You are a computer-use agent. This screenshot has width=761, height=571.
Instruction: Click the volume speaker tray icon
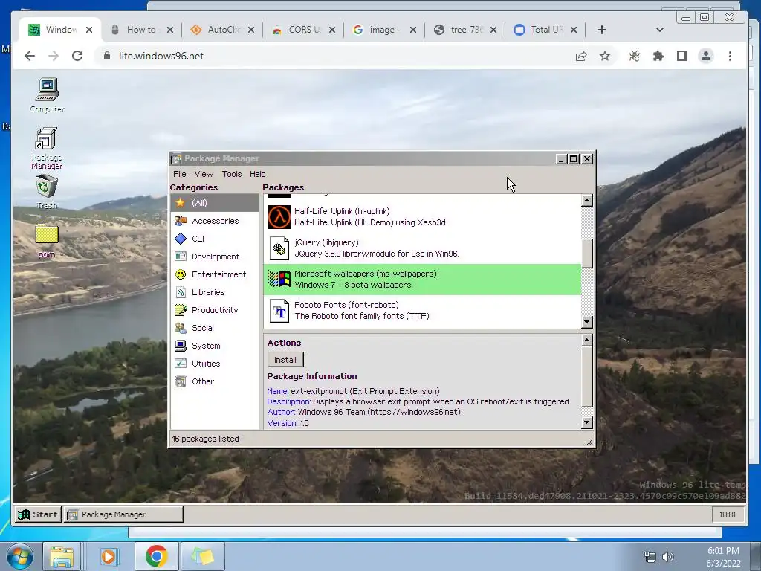pos(668,556)
